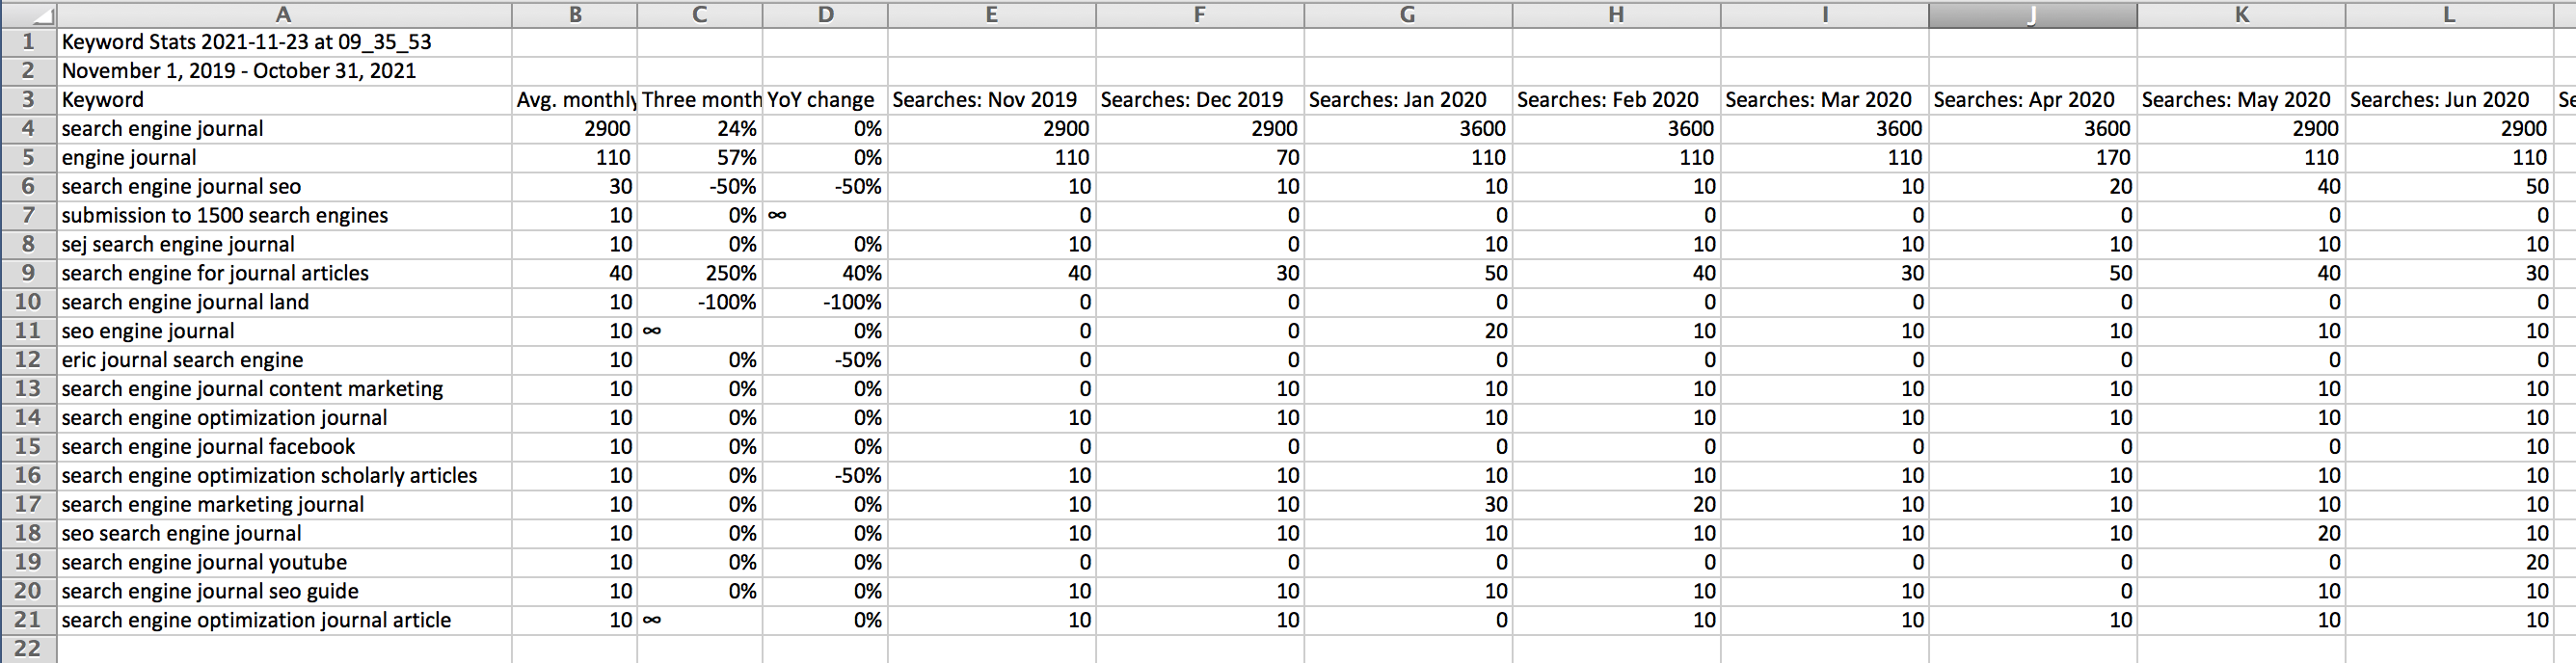Select row 3 header
Viewport: 2576px width, 663px height.
[28, 99]
